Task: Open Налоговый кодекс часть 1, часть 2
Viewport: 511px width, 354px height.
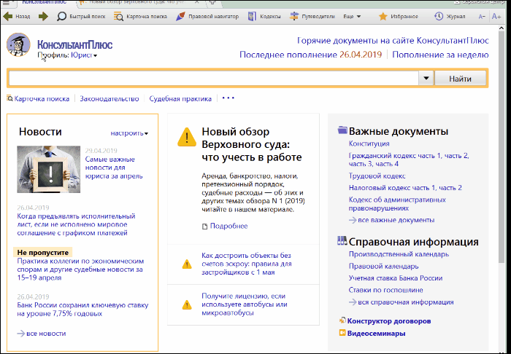Action: (405, 188)
